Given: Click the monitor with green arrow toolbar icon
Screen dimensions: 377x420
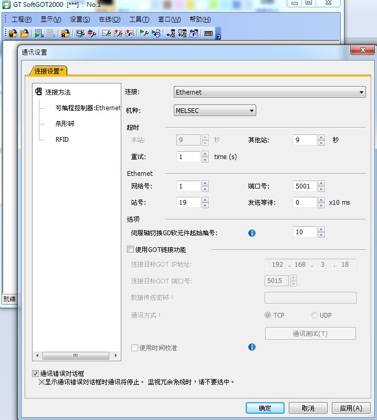Looking at the screenshot, I should [39, 34].
